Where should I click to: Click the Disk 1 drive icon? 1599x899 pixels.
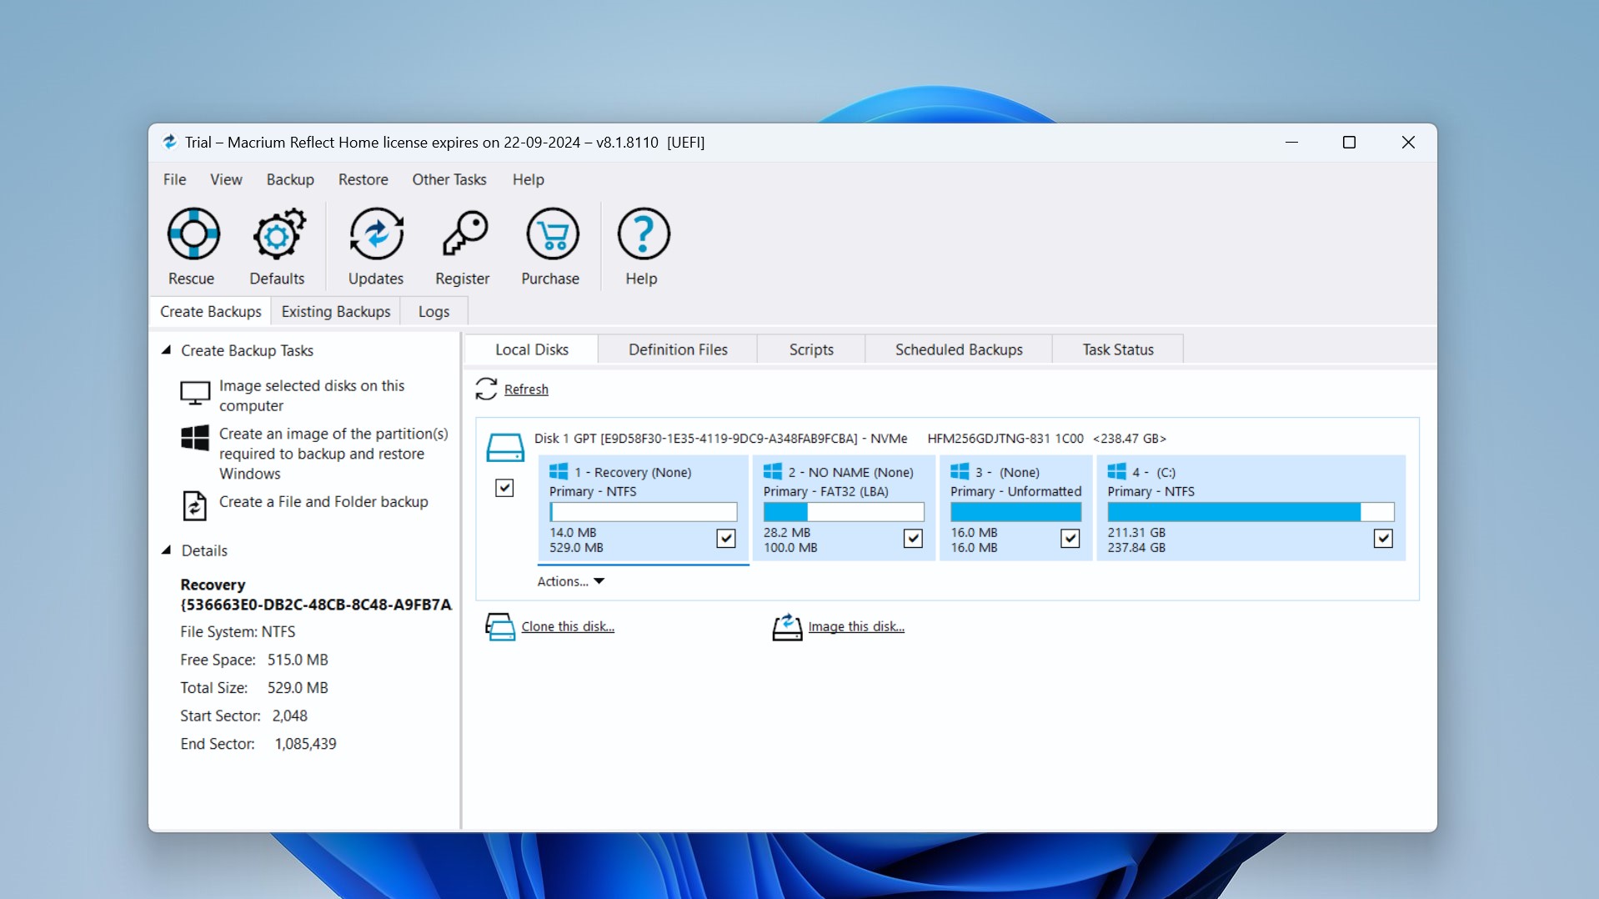(x=505, y=448)
